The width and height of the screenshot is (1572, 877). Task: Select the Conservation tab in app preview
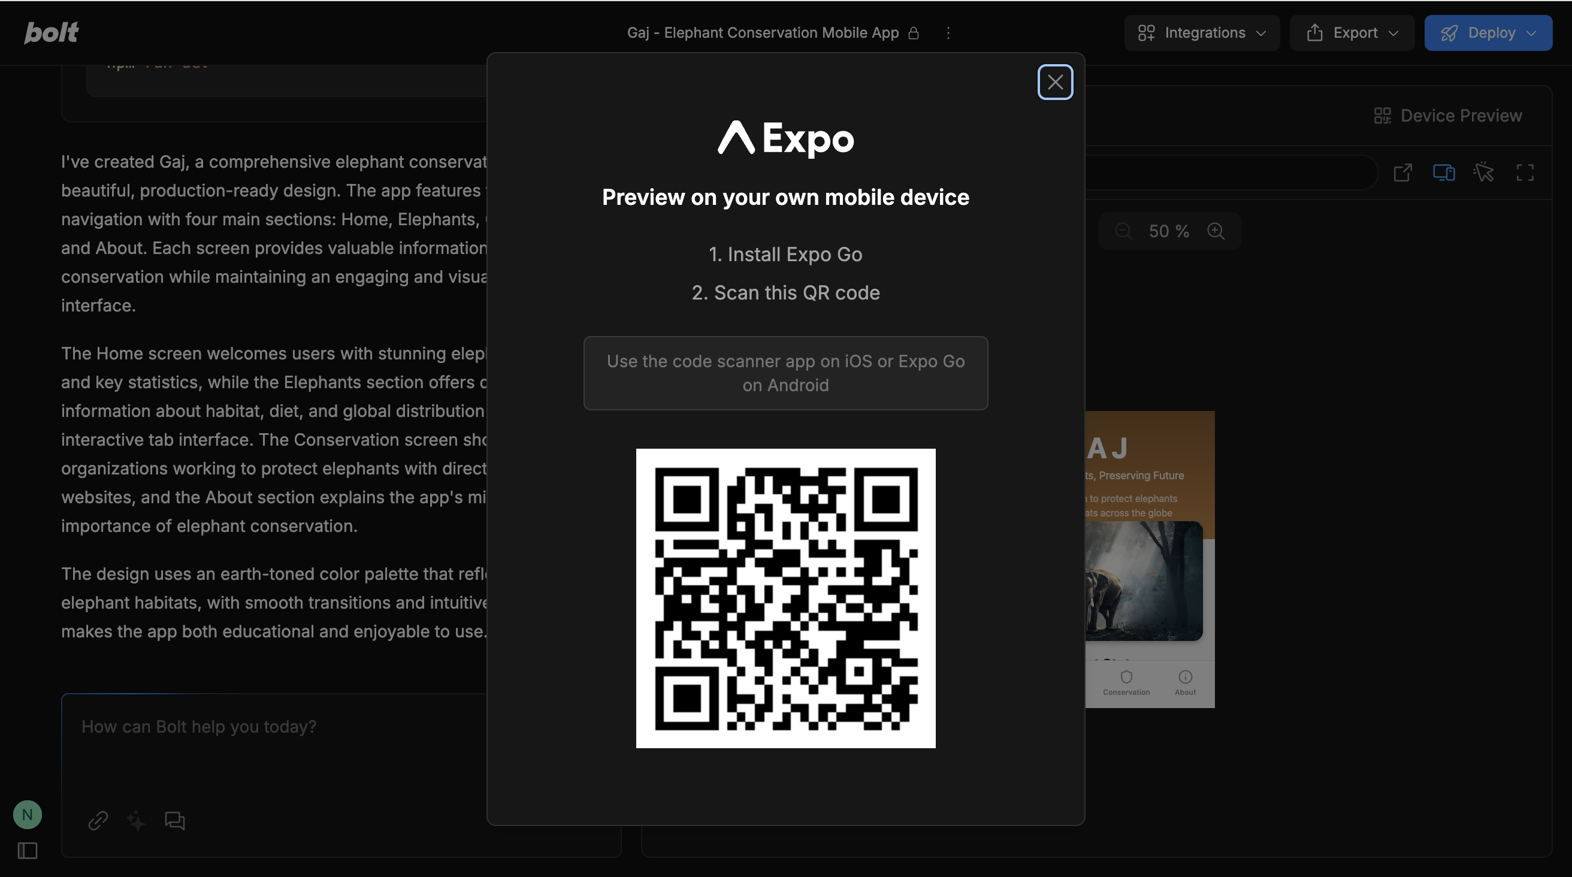pyautogui.click(x=1126, y=682)
